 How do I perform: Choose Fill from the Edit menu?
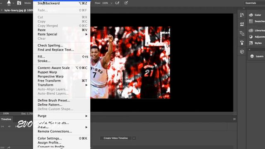coord(62,57)
